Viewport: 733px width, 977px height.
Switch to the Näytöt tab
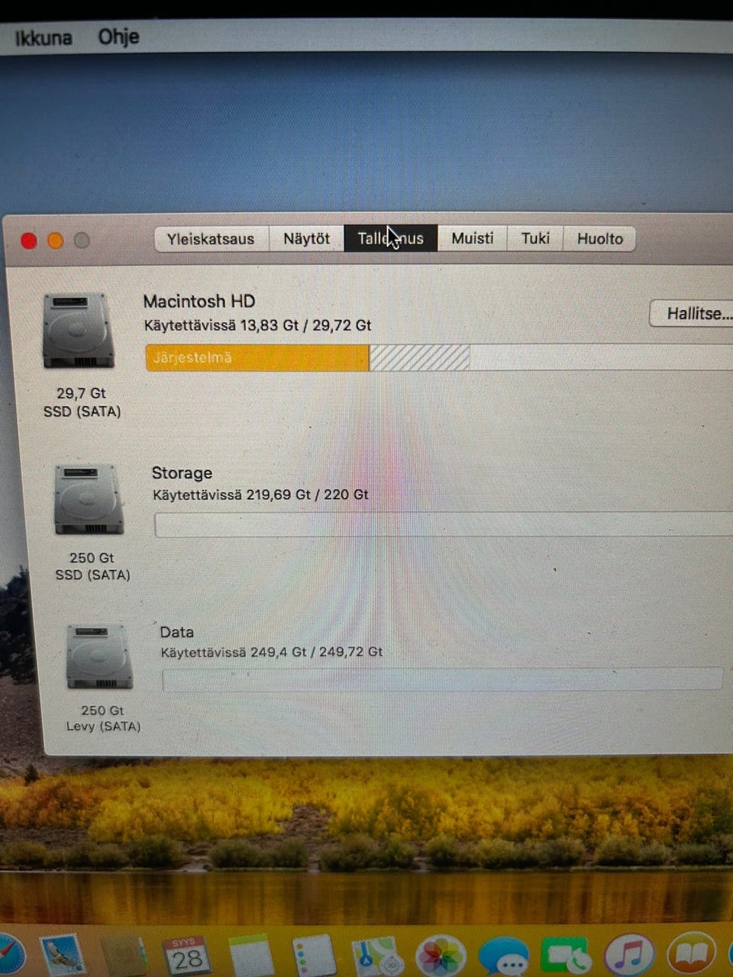tap(306, 238)
